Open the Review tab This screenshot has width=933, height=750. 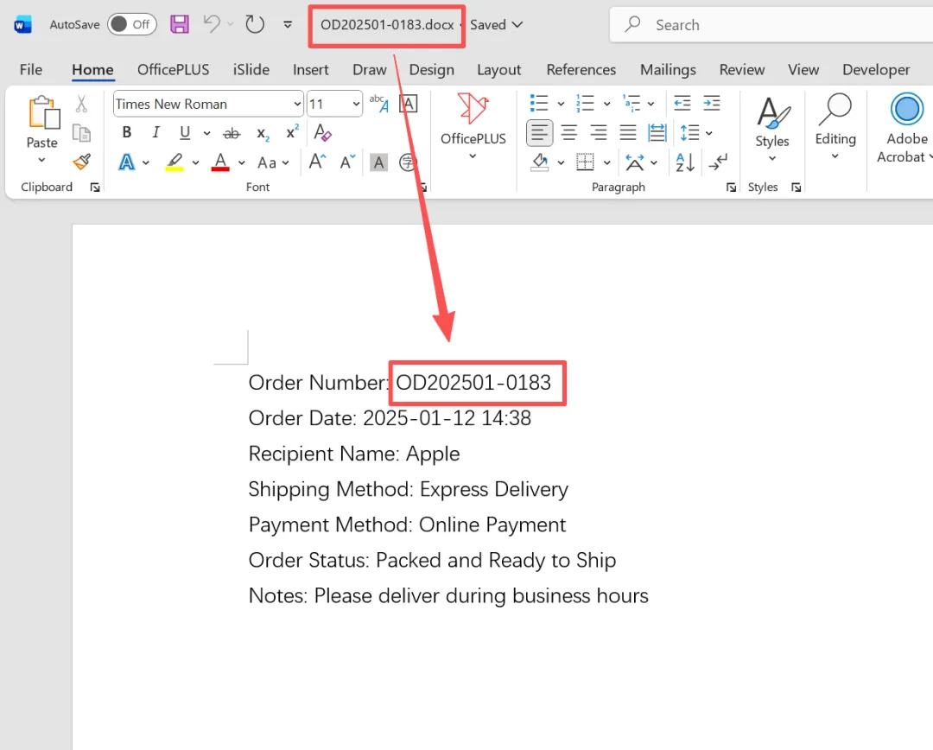[x=741, y=70]
